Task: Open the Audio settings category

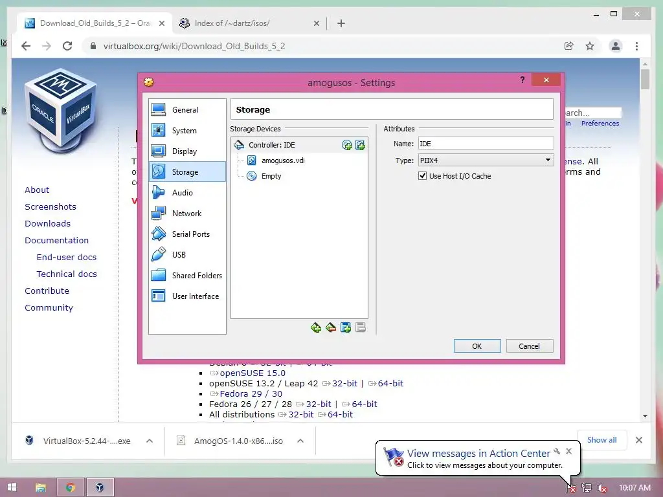Action: 187,193
